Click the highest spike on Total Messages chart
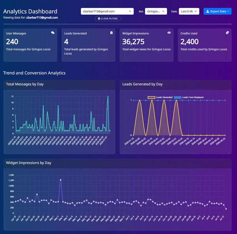This screenshot has width=237, height=234. pyautogui.click(x=108, y=96)
